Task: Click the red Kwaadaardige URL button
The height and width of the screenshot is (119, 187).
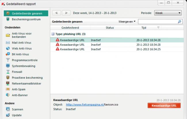Action: (x=164, y=106)
